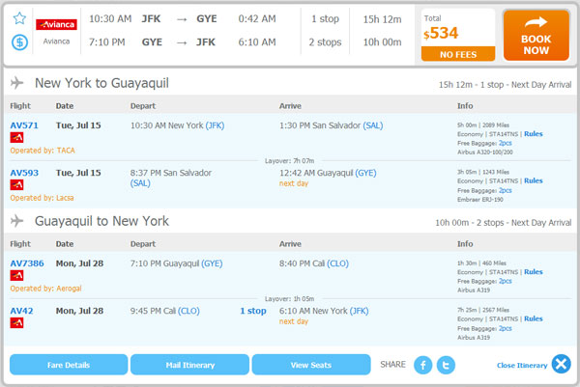Click '1:30 PM San Salvador (SAL)' arrival

[x=331, y=125]
